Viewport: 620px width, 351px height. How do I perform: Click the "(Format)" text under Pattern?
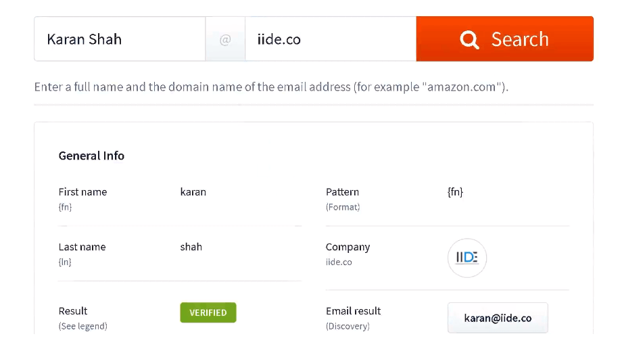pyautogui.click(x=343, y=207)
